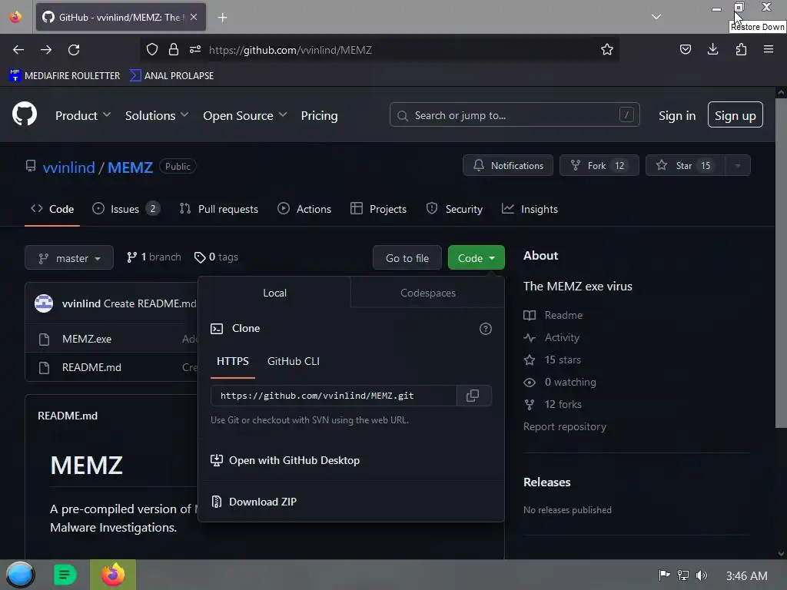Open the Firefox hamburger menu
This screenshot has width=787, height=590.
click(x=769, y=49)
